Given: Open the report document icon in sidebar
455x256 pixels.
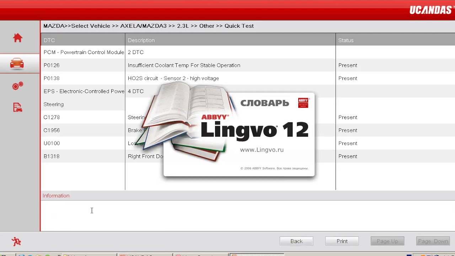Looking at the screenshot, I should (x=17, y=107).
